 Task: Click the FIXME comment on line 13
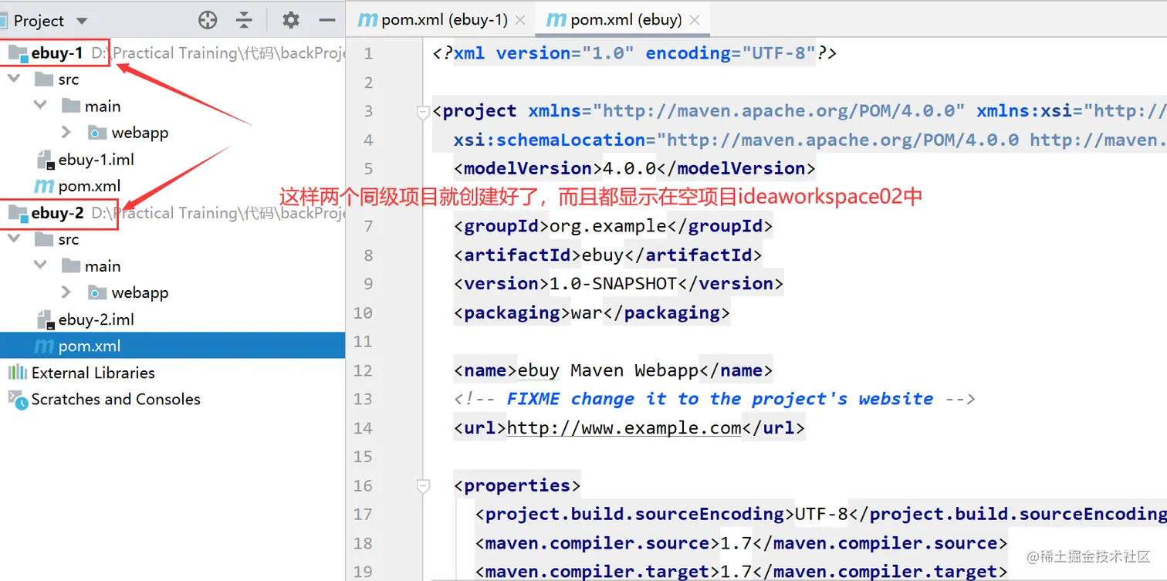[714, 399]
